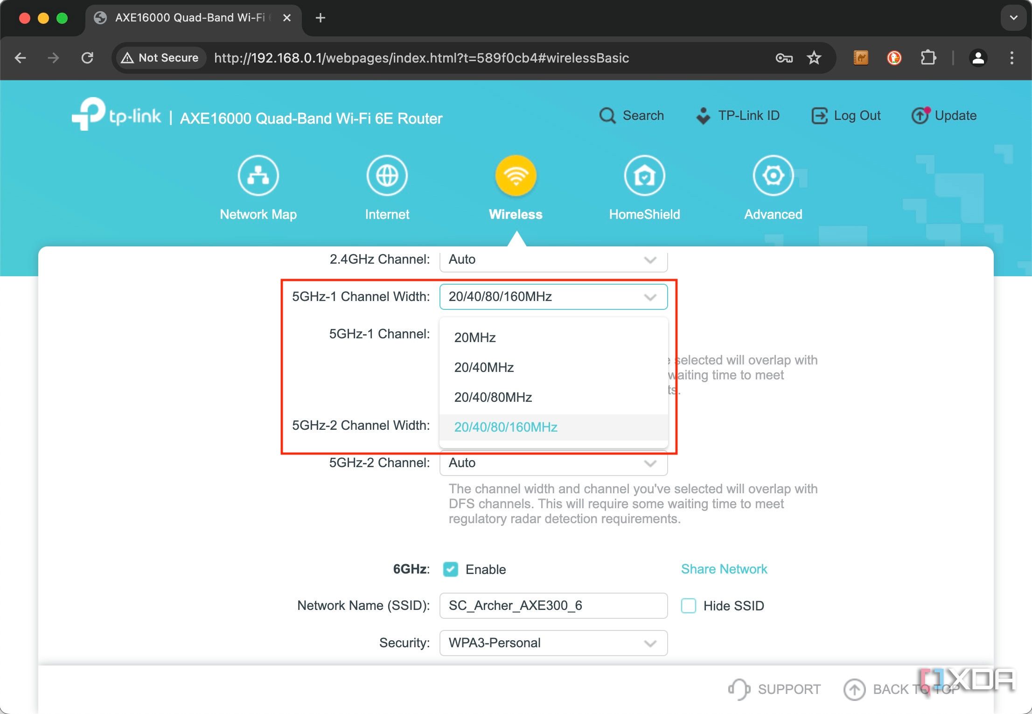This screenshot has height=714, width=1032.
Task: Open the Advanced gear icon
Action: tap(773, 175)
